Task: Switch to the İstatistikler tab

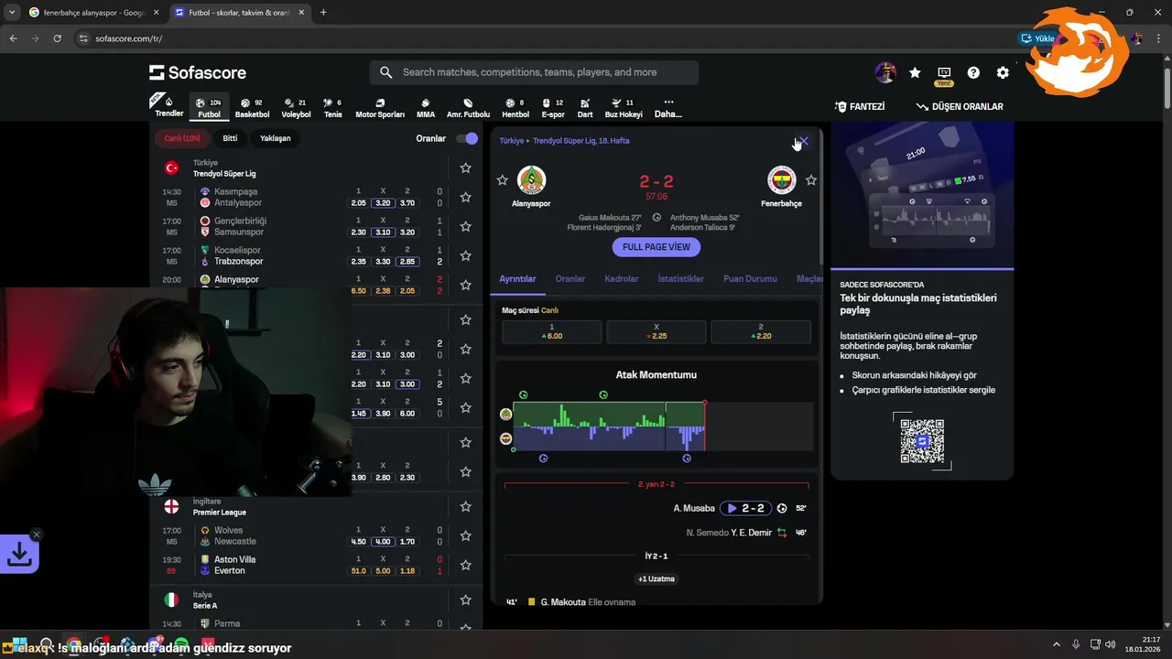Action: point(680,279)
